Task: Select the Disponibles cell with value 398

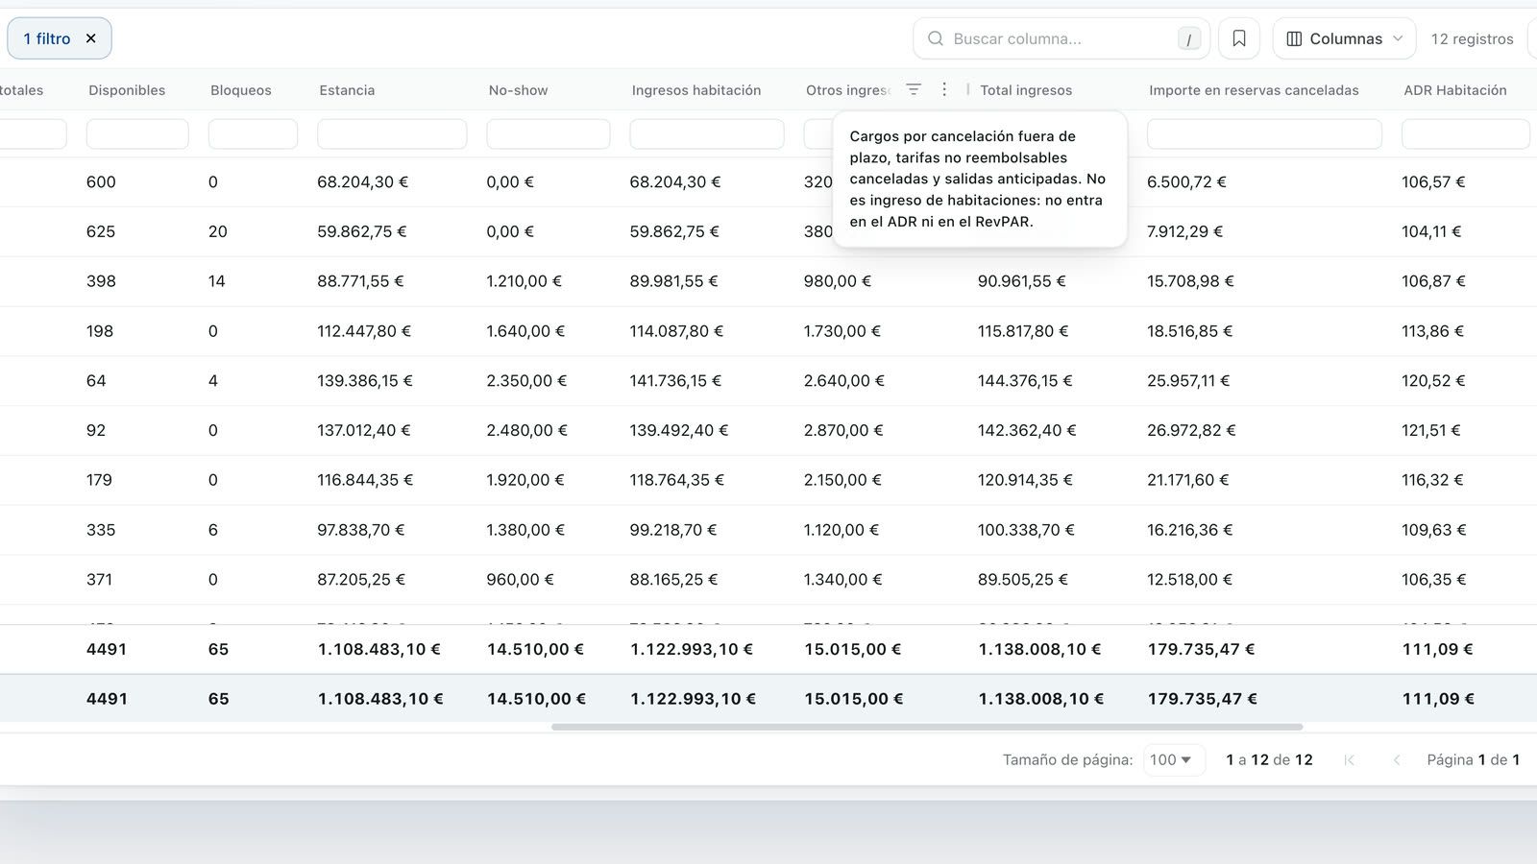Action: tap(101, 281)
